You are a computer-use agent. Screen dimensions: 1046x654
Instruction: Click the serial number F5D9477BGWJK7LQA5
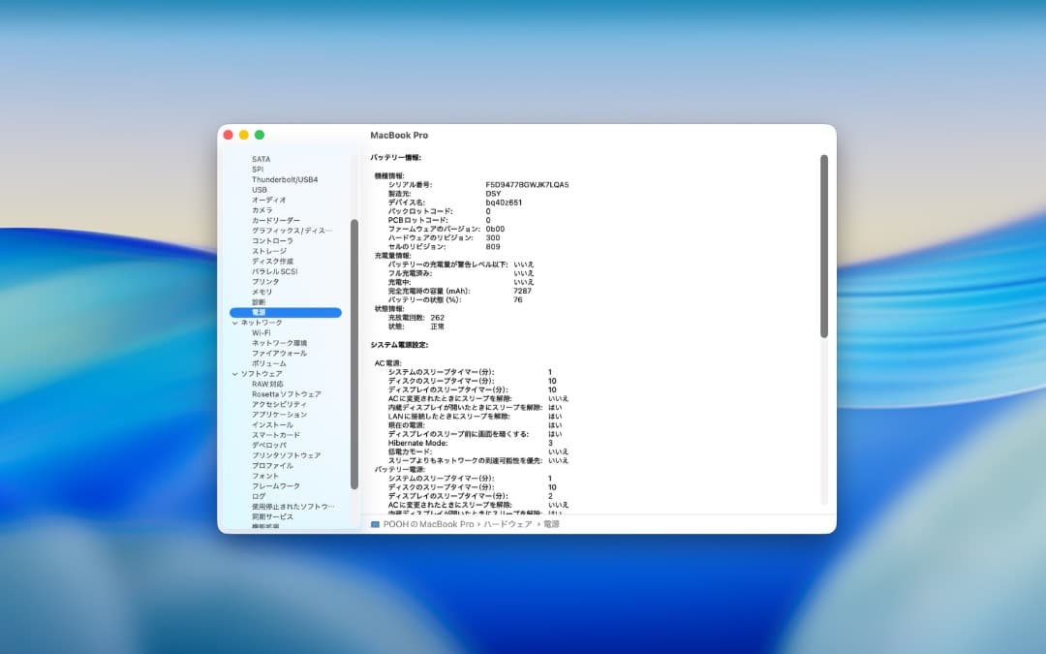527,185
